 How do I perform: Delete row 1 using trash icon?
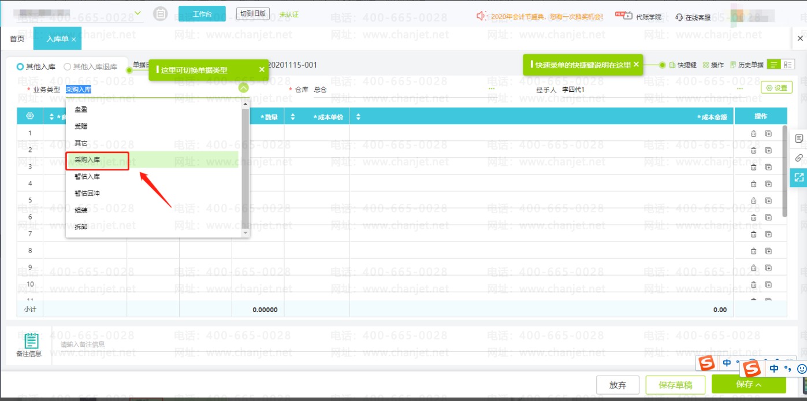click(x=753, y=133)
